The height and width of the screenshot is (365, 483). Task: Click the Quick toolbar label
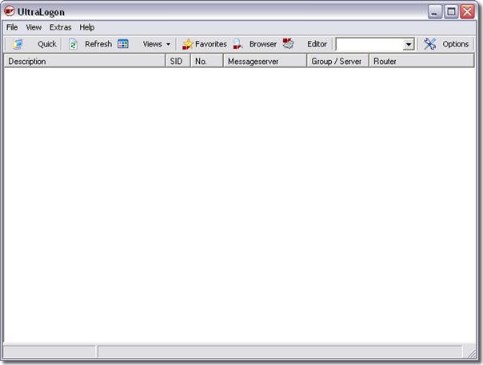(x=47, y=44)
